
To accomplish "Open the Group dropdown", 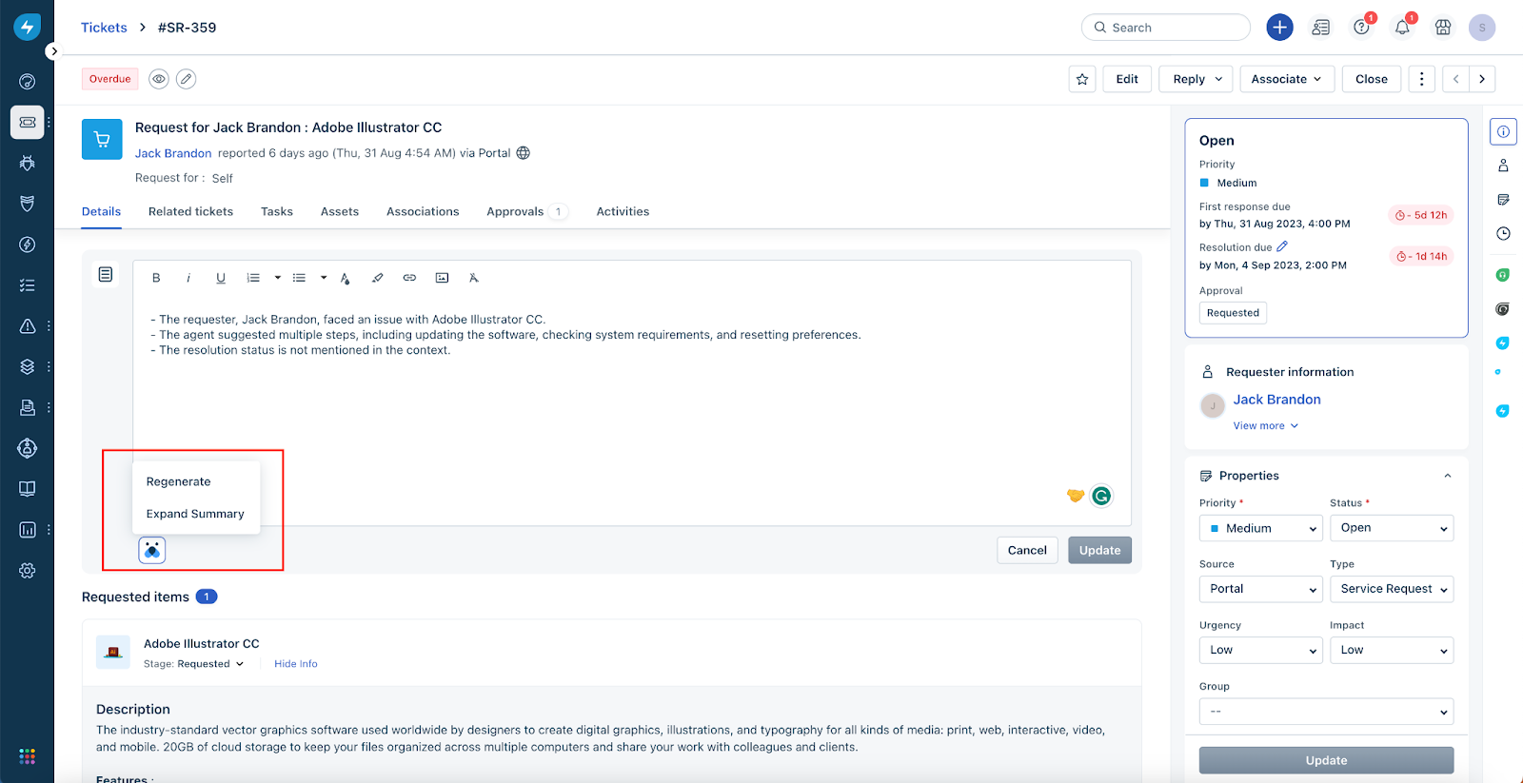I will [1326, 711].
